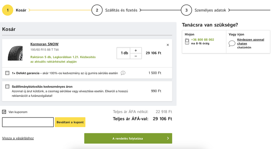Click phone number +36 800 88 002
This screenshot has width=272, height=149.
202,40
